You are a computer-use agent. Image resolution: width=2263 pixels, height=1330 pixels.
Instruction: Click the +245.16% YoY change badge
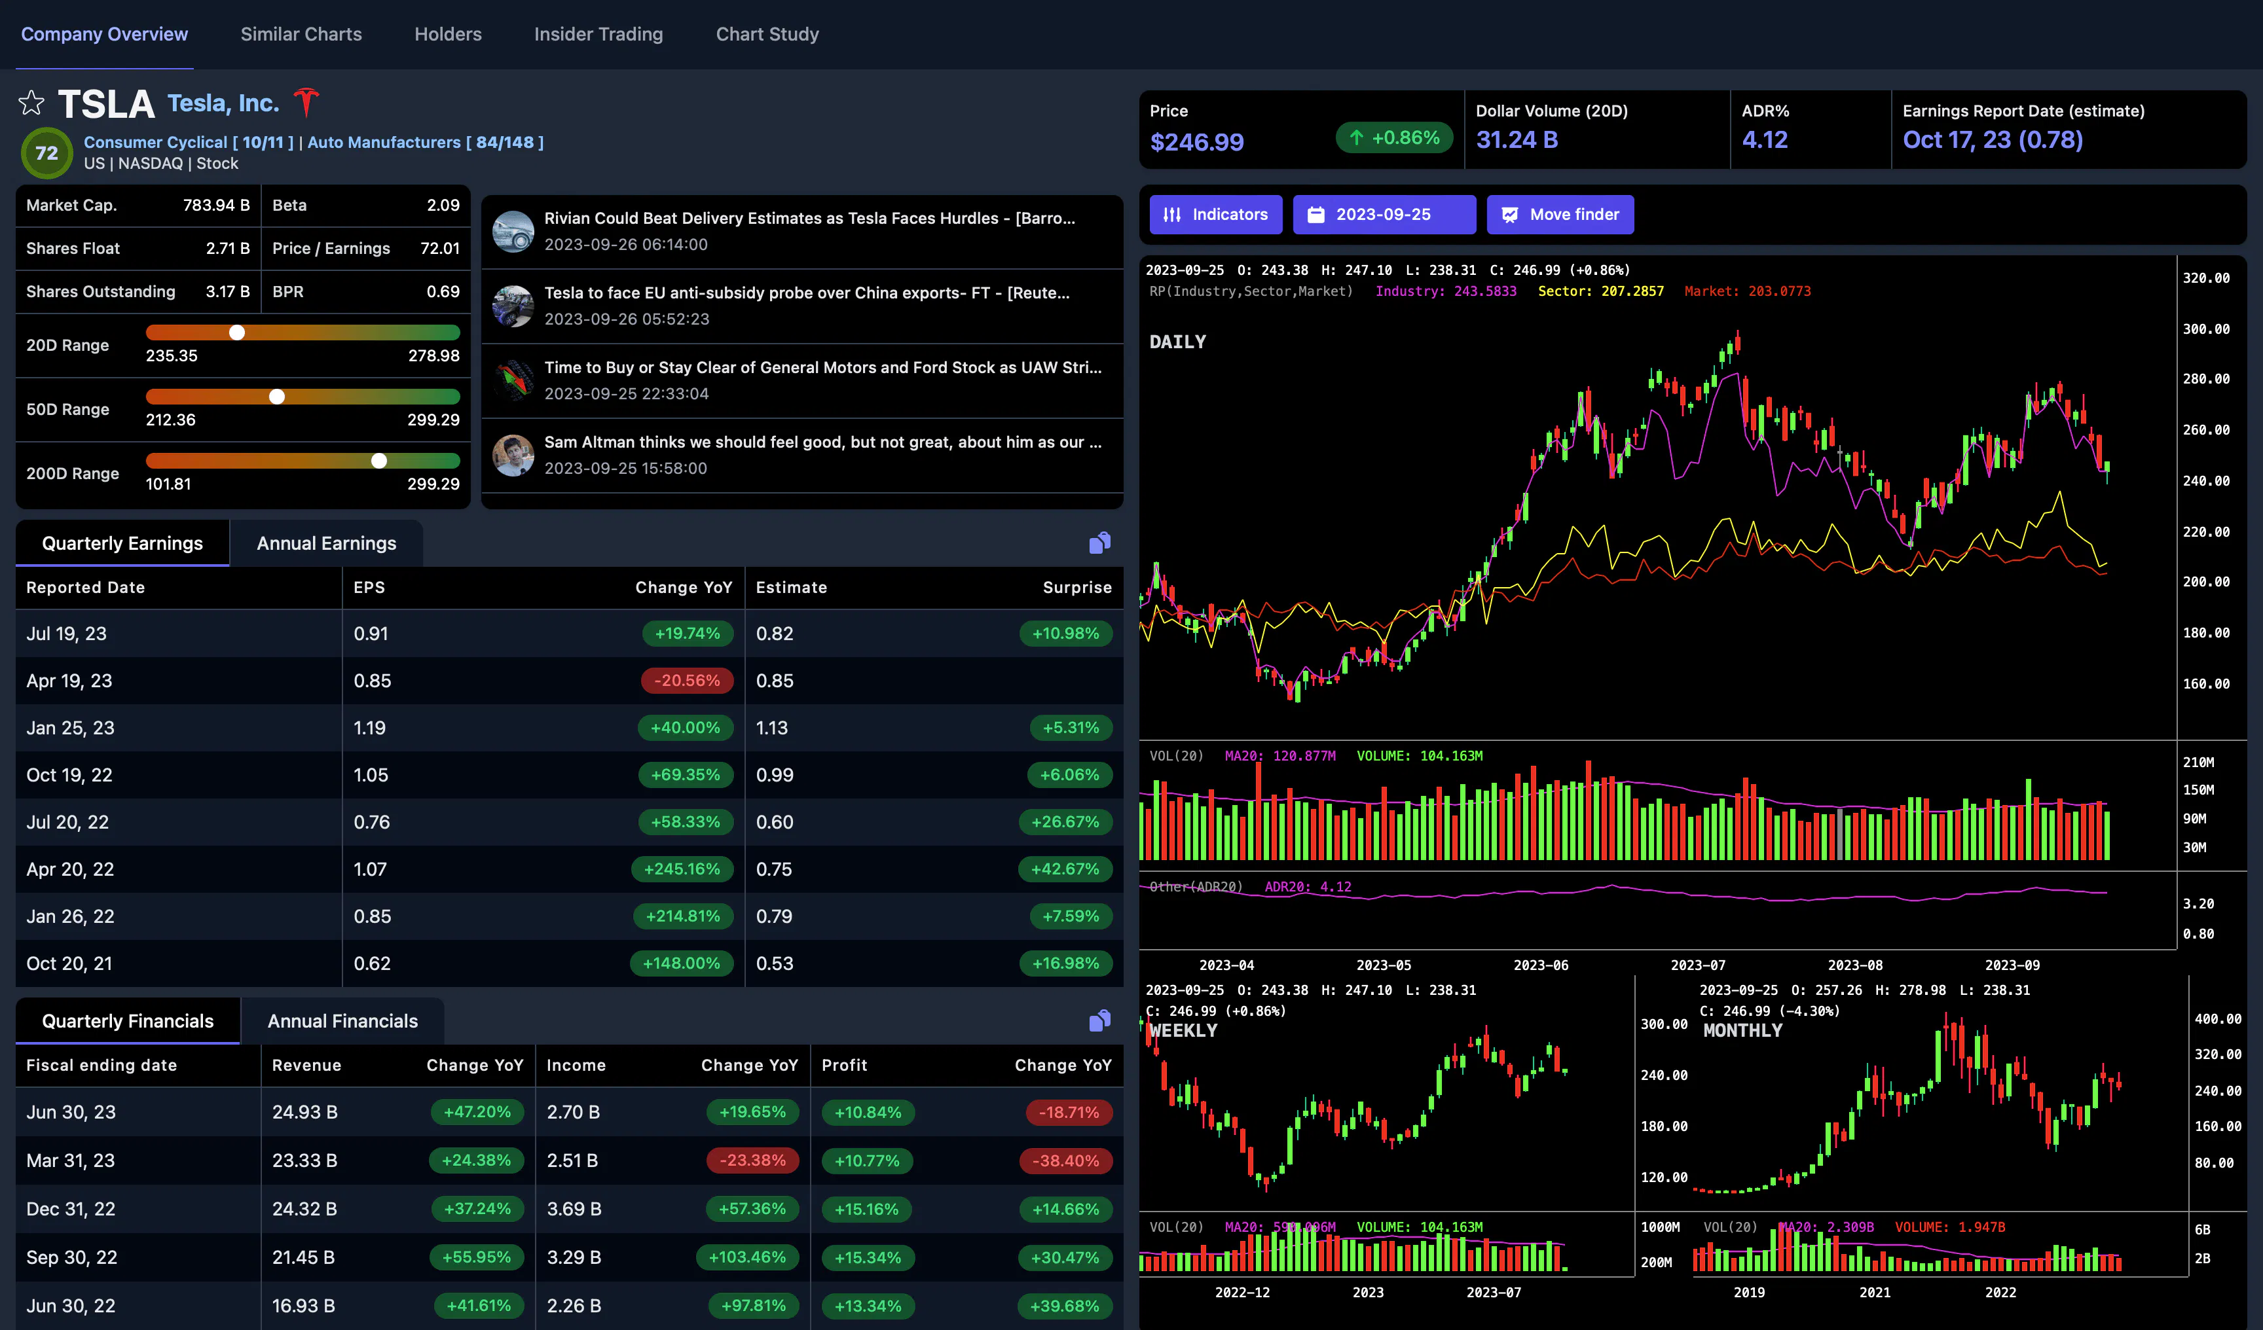682,869
